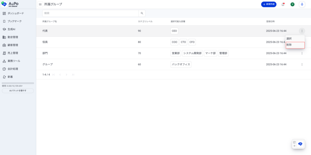Toggle three-dot menu for 代表 row
The image size is (311, 155).
click(302, 31)
